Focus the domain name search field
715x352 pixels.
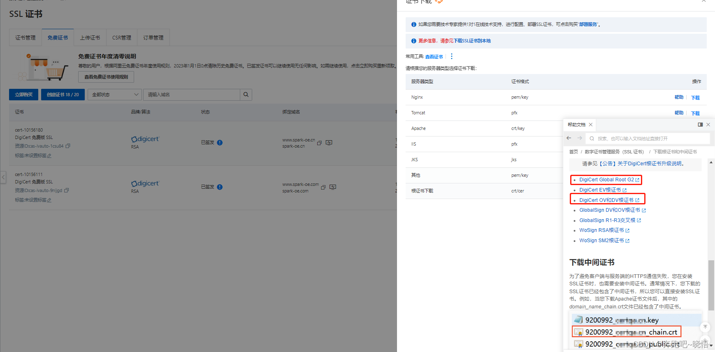192,95
